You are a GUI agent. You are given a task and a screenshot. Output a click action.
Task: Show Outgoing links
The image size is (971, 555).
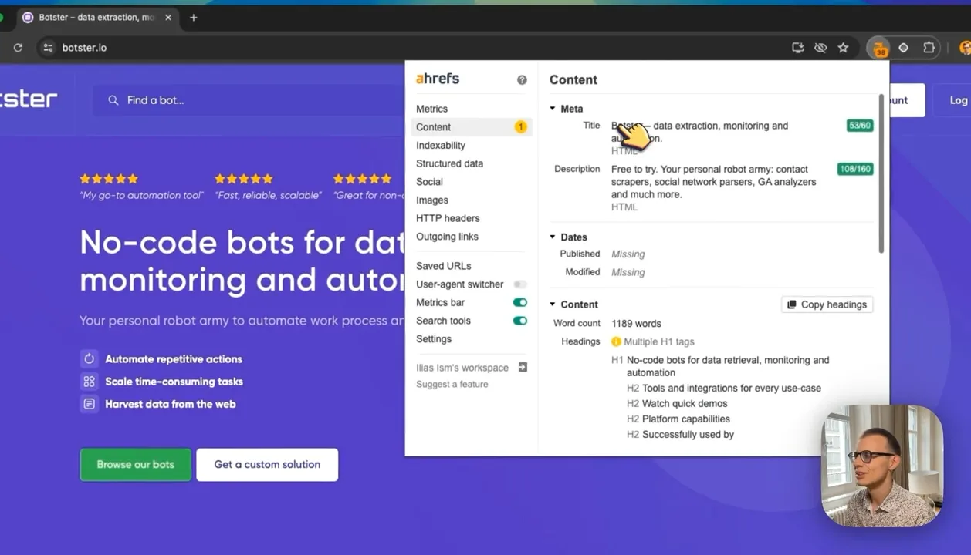tap(447, 237)
